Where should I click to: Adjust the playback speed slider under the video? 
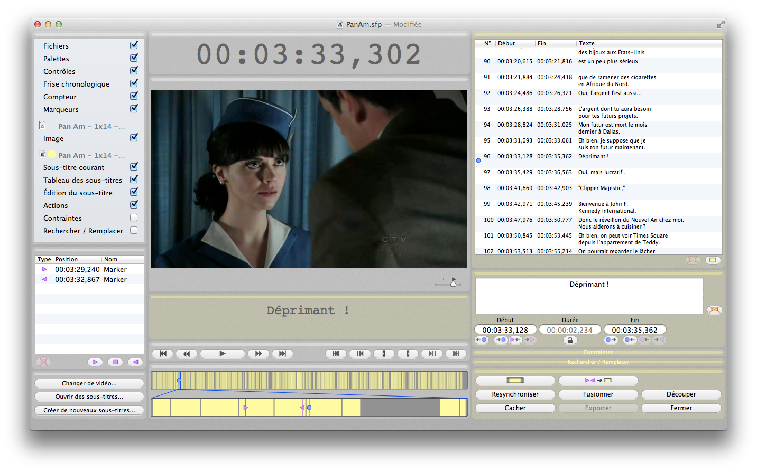click(453, 284)
